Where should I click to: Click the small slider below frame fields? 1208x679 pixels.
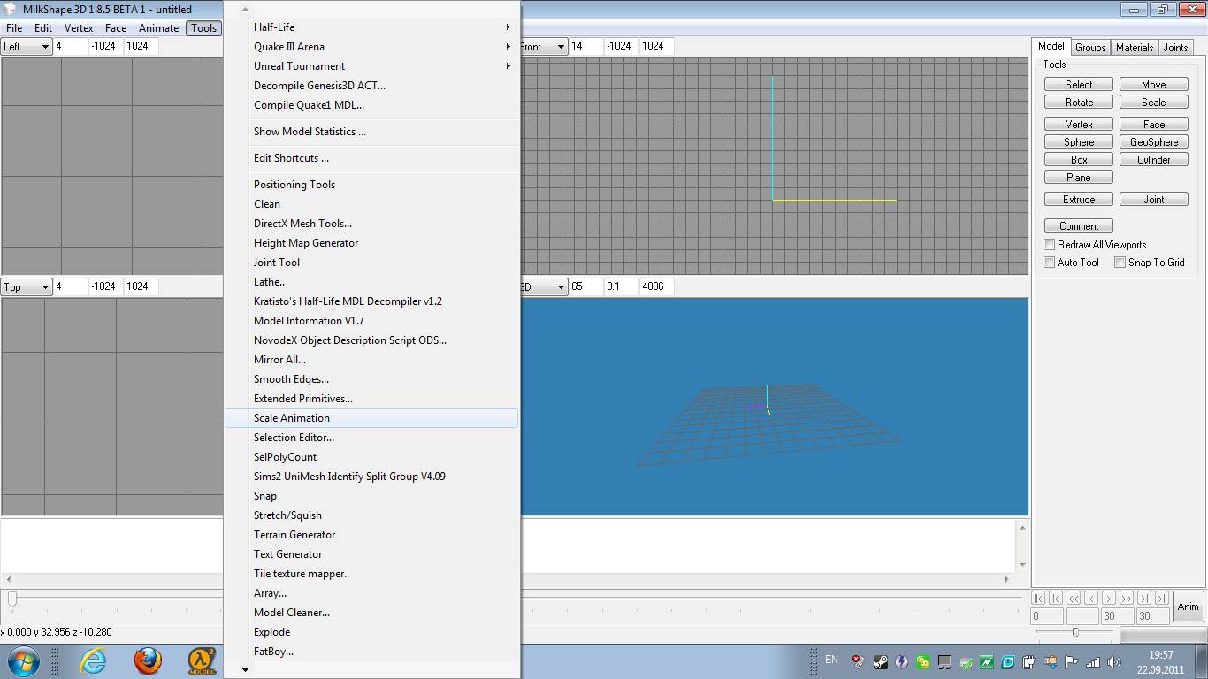point(1075,633)
